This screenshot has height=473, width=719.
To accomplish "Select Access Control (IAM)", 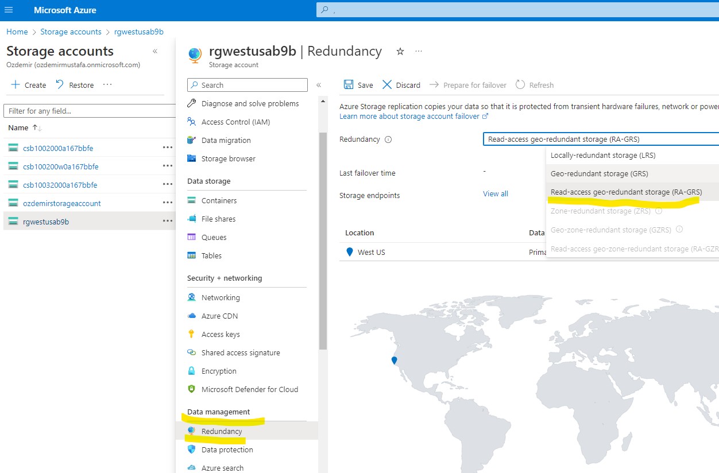I will 235,122.
